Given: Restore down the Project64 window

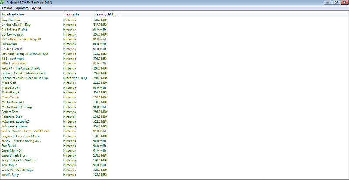Looking at the screenshot, I should point(335,3).
